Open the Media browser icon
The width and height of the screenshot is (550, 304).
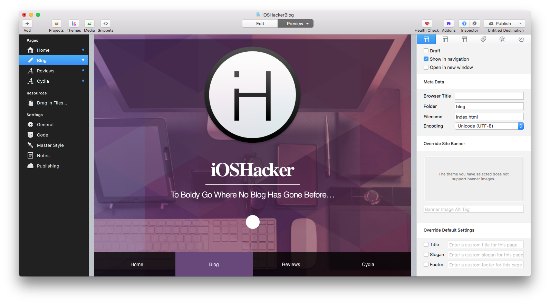(x=89, y=23)
